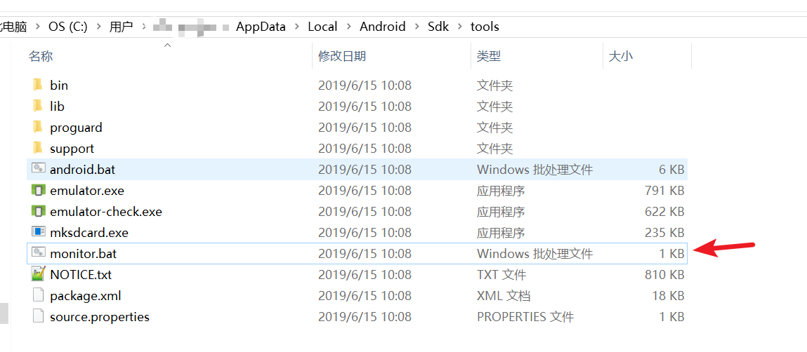Click the 文件夹 type of proguard

pos(494,128)
